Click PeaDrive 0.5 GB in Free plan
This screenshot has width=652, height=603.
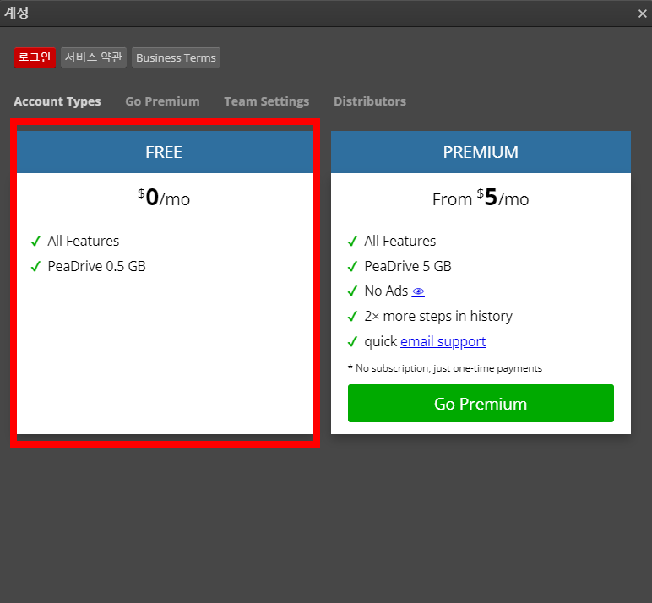click(x=96, y=266)
